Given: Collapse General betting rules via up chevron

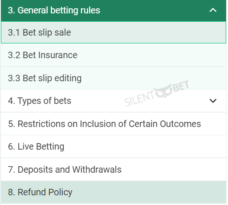Looking at the screenshot, I should tap(213, 10).
